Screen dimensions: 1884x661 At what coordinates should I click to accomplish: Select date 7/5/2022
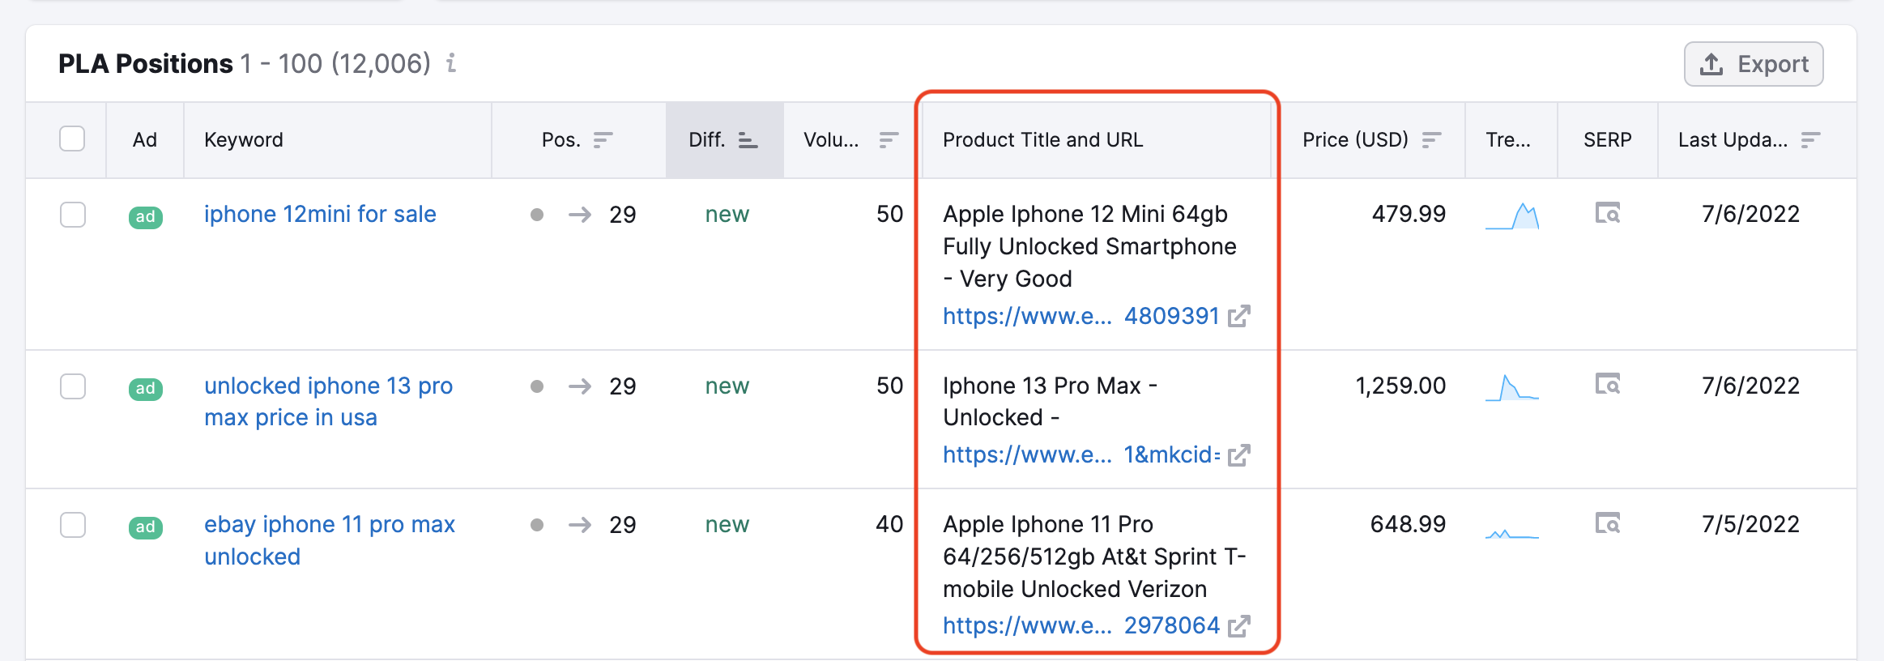[1750, 524]
